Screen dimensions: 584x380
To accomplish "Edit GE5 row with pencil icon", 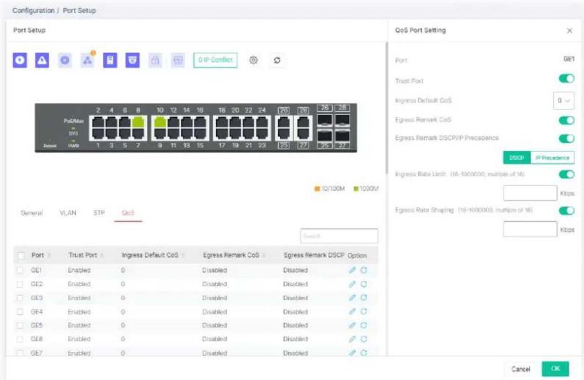I will pos(352,325).
